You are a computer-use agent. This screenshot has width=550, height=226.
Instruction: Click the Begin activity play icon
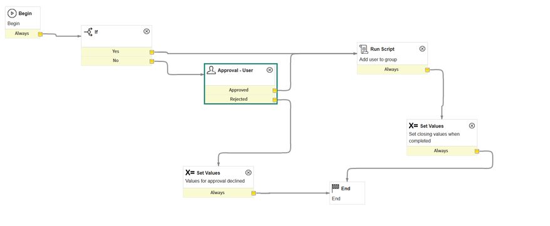(x=12, y=13)
